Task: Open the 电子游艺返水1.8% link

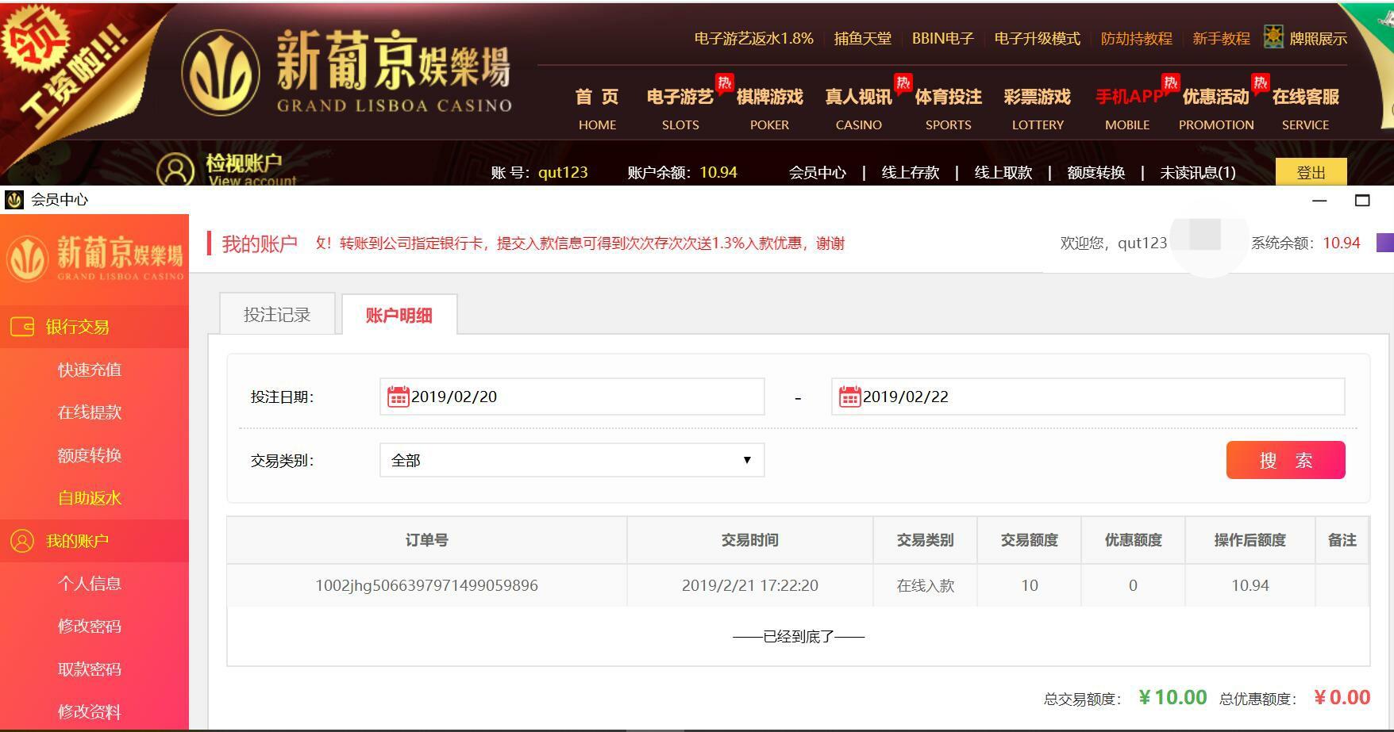Action: (753, 38)
